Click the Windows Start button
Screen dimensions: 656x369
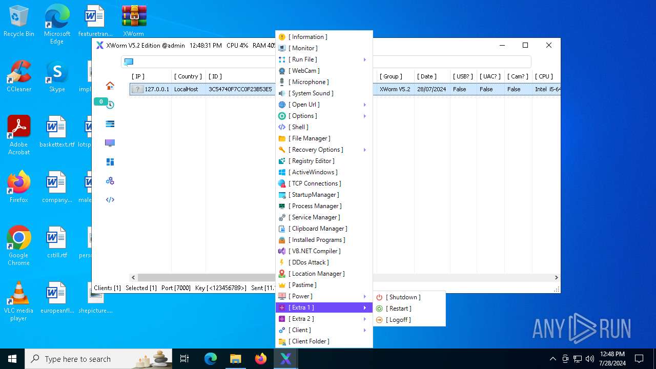click(12, 359)
